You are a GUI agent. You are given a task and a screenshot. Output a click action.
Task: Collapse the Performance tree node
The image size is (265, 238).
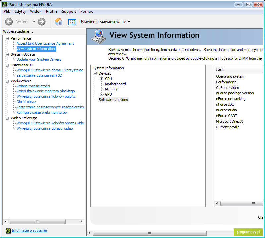(7, 38)
